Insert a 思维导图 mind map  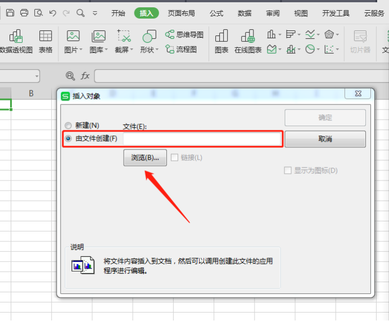click(184, 34)
